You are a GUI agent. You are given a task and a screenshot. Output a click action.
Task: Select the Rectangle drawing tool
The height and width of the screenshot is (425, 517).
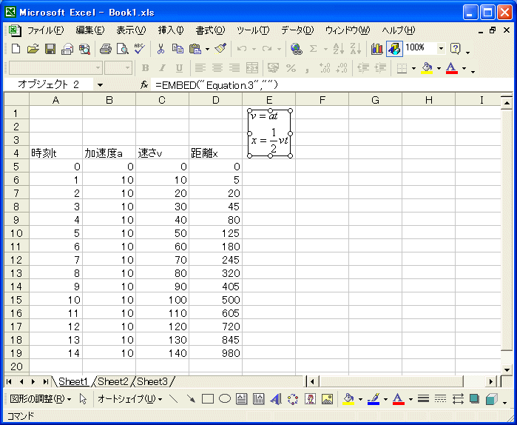(x=207, y=399)
